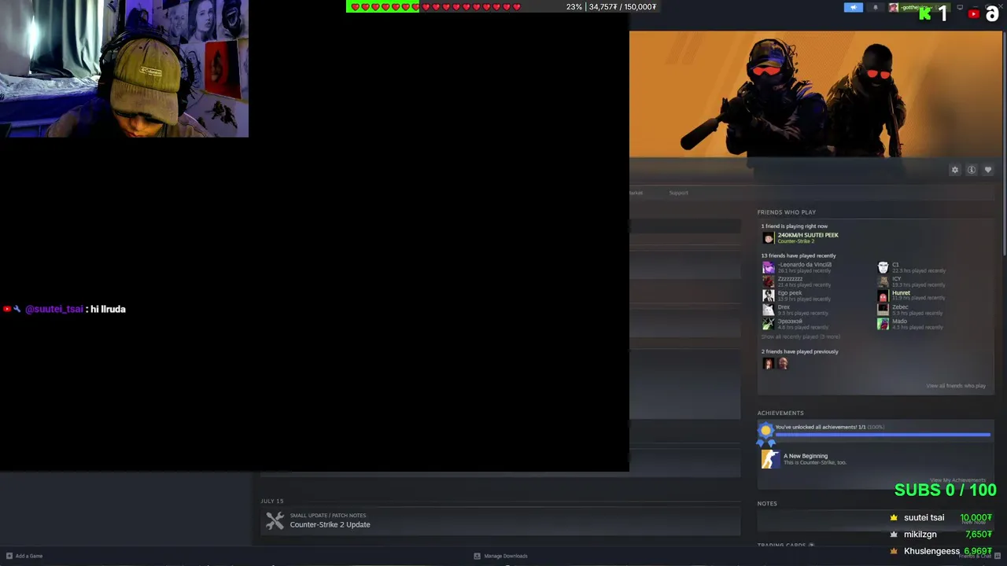Image resolution: width=1007 pixels, height=566 pixels.
Task: Click the patch notes wrench icon
Action: (x=275, y=520)
